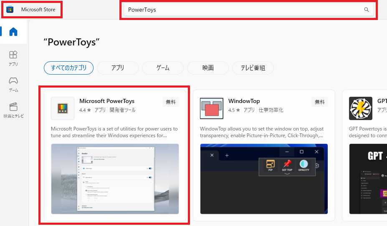Open the Home sidebar icon
Viewport: 387px width, 226px height.
point(13,32)
